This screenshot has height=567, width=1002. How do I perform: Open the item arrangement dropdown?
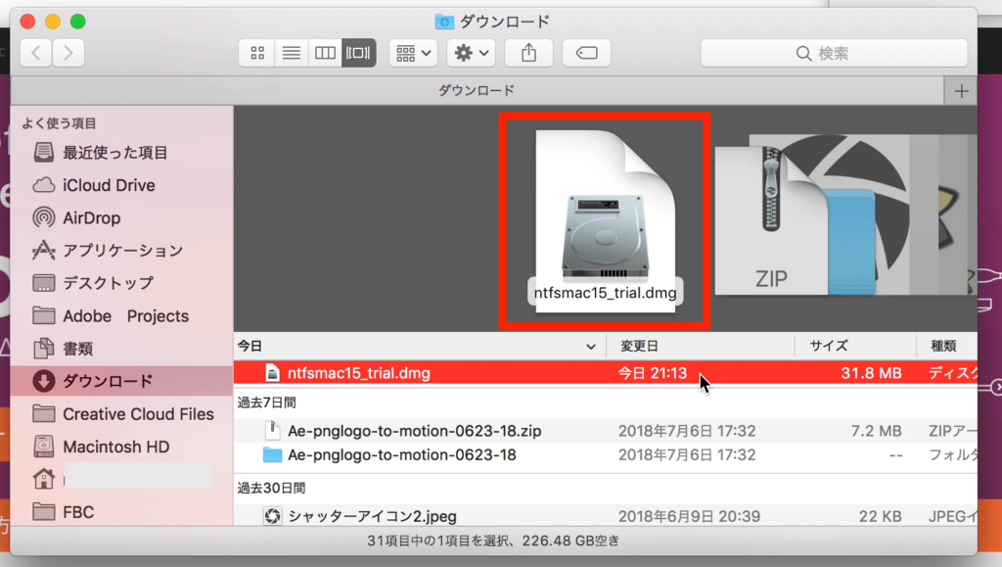click(x=413, y=53)
